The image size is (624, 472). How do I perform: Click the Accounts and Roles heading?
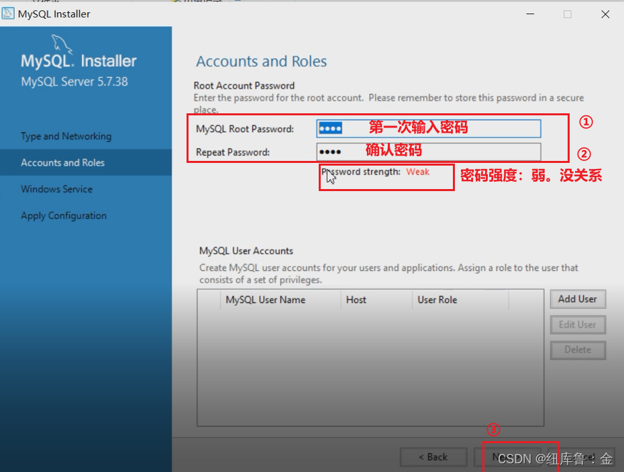pos(262,61)
